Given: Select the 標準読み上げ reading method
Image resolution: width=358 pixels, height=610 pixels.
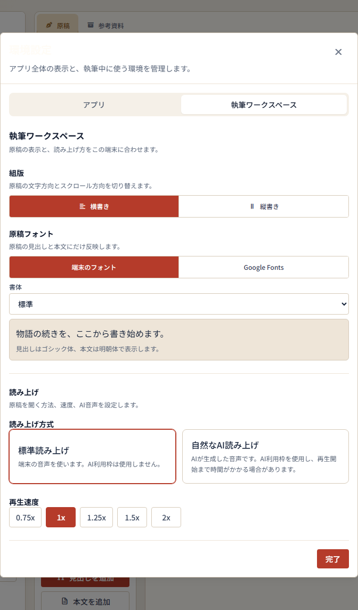Looking at the screenshot, I should pos(93,456).
